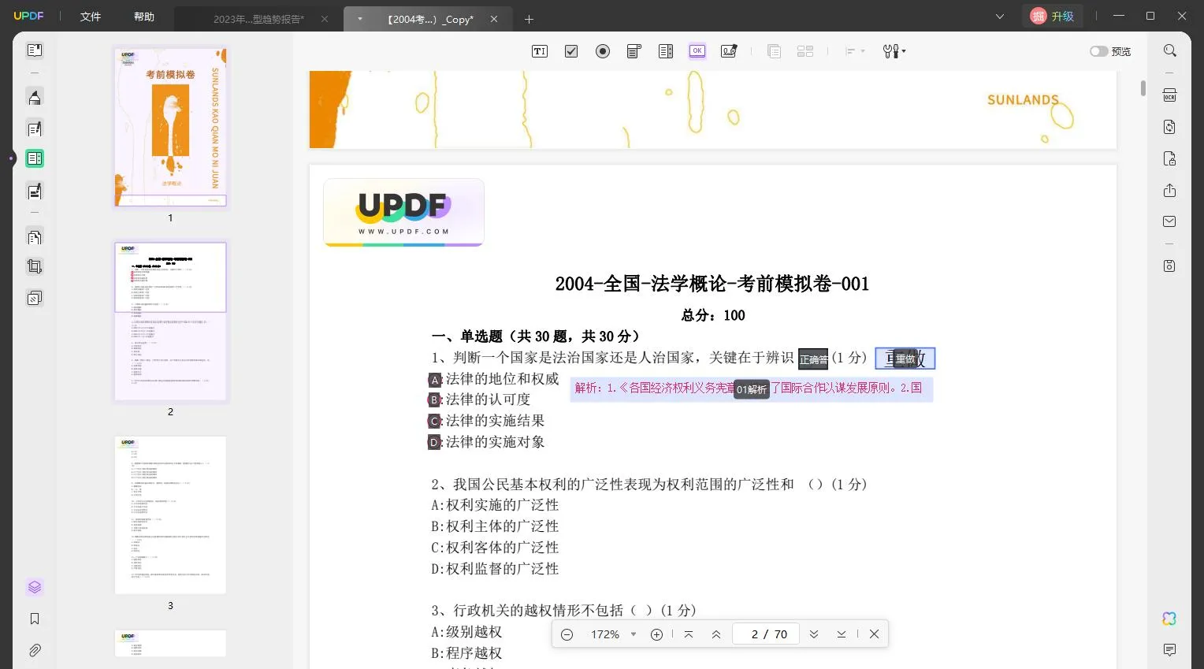This screenshot has width=1204, height=669.
Task: Select page 3 thumbnail
Action: click(x=170, y=515)
